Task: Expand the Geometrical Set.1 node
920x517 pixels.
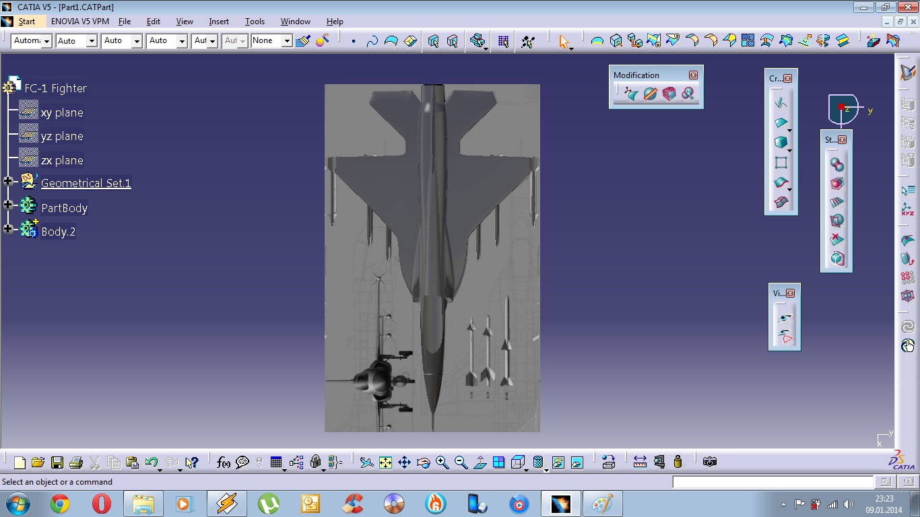Action: point(8,182)
